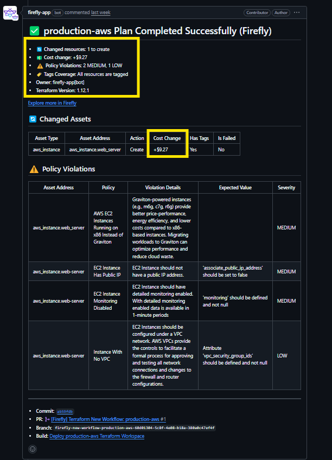This screenshot has width=332, height=460.
Task: Click the Cost change money icon
Action: [39, 58]
